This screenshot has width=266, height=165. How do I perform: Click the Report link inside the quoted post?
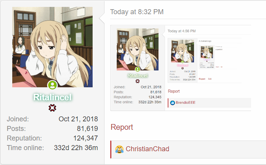tap(174, 91)
